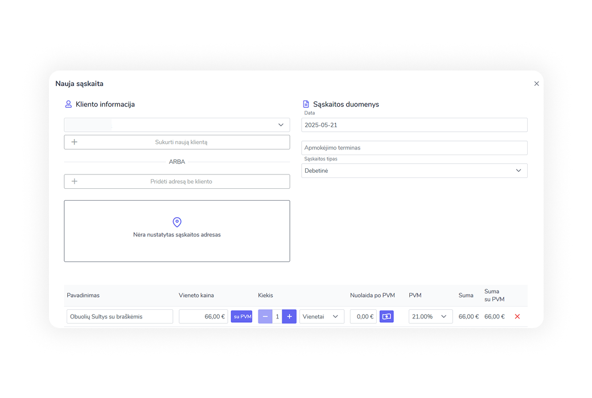This screenshot has height=398, width=592.
Task: Click the Apmokėjimo terminas field
Action: pos(414,148)
